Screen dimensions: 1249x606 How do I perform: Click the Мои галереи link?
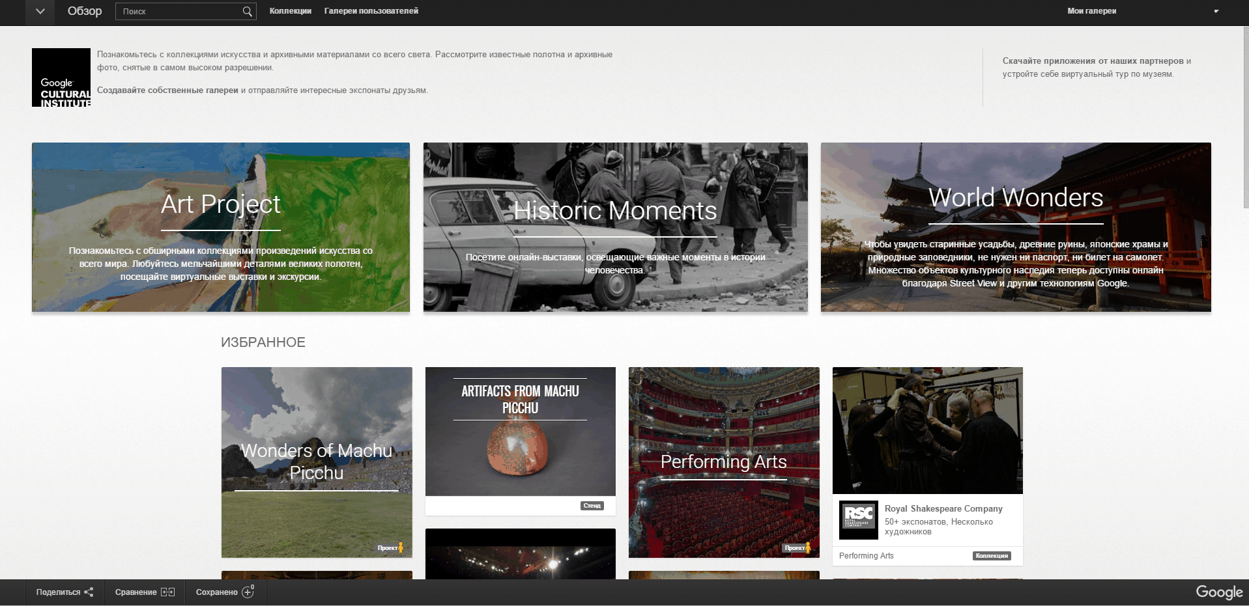click(x=1091, y=11)
